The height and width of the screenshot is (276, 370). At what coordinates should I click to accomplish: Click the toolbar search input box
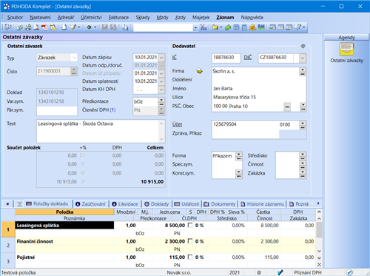163,27
